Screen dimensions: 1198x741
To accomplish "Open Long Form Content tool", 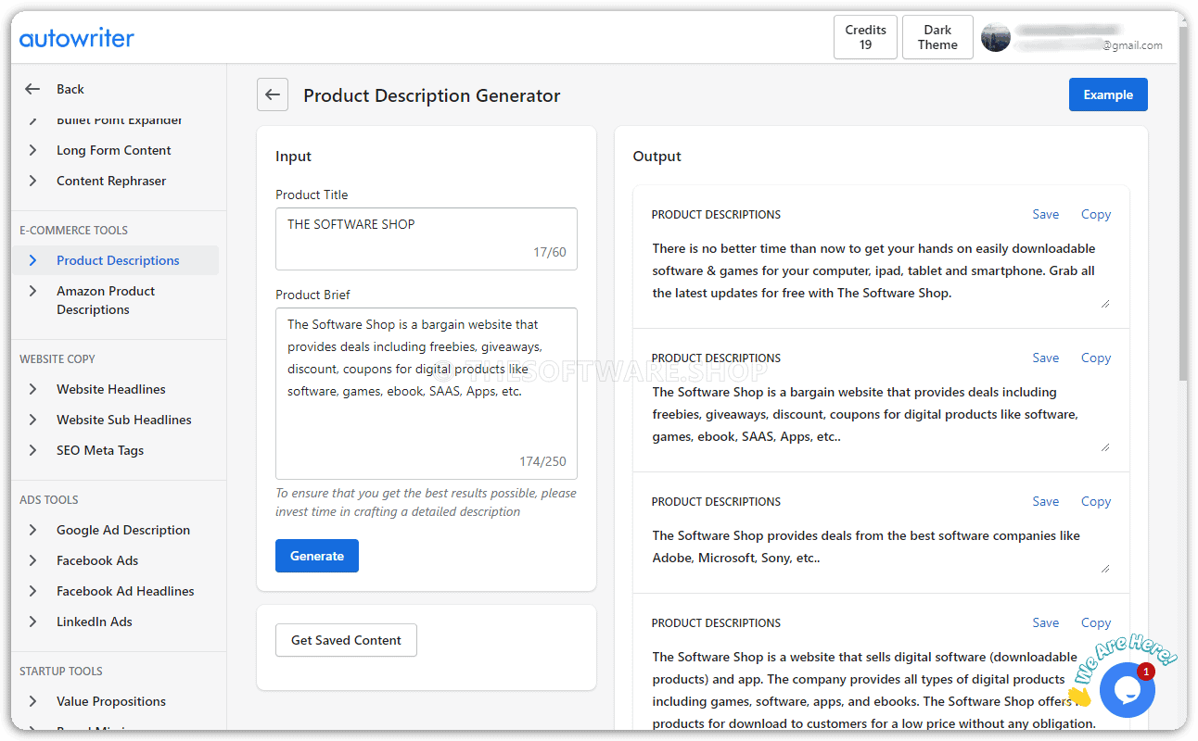I will (114, 150).
